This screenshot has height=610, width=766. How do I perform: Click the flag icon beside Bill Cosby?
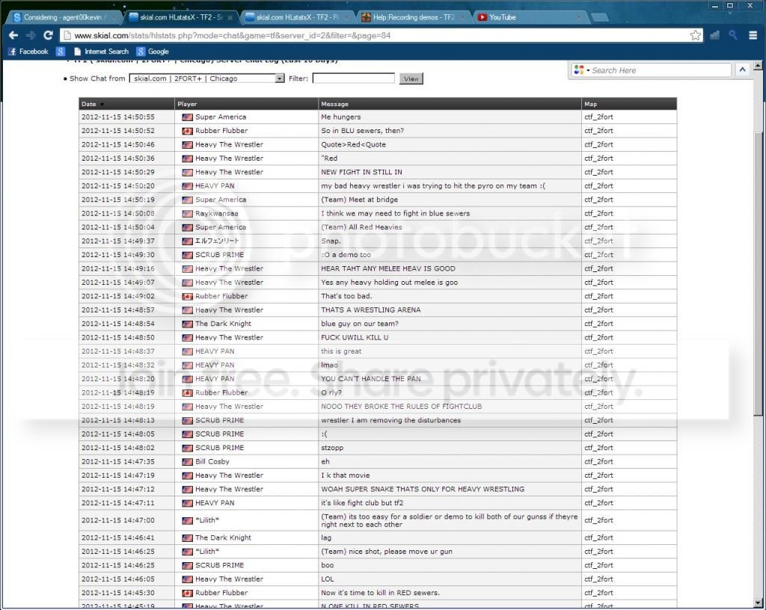187,462
